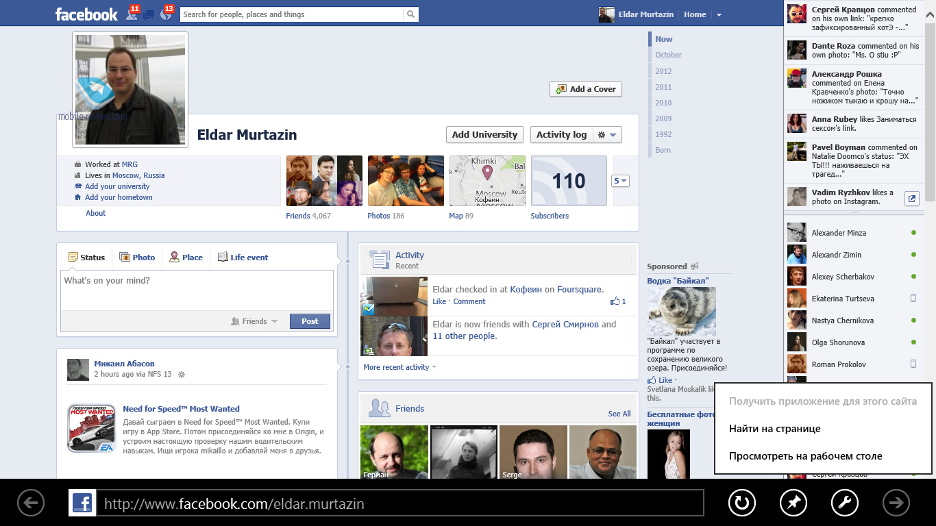Viewport: 936px width, 526px height.
Task: Open the gear dropdown beside Activity log
Action: click(x=607, y=135)
